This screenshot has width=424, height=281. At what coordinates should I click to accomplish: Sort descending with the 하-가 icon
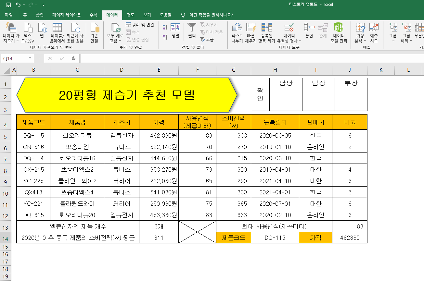pos(165,37)
